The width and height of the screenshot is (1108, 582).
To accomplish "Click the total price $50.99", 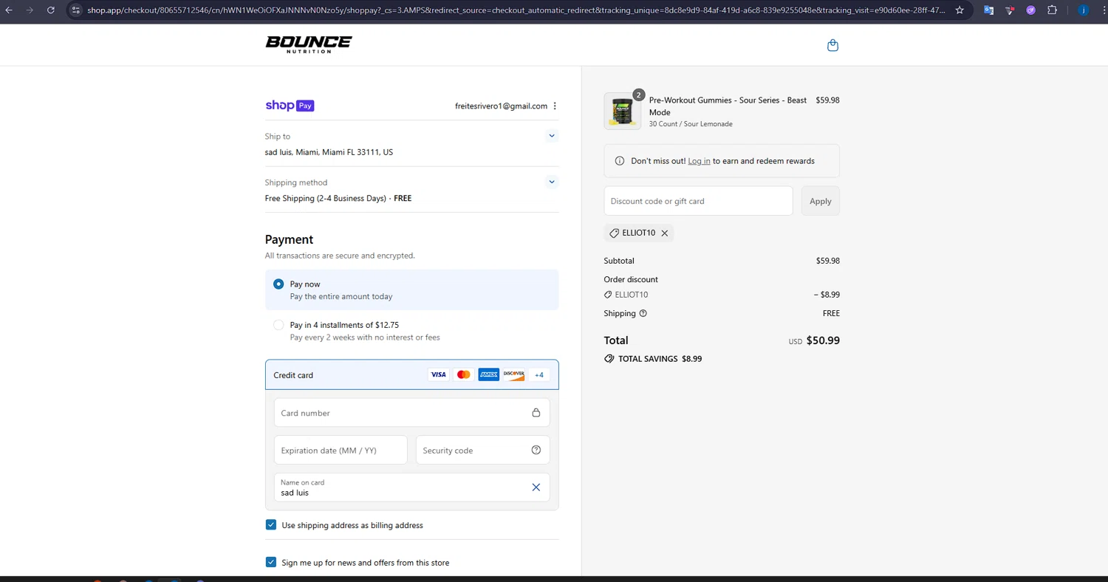I will coord(823,340).
